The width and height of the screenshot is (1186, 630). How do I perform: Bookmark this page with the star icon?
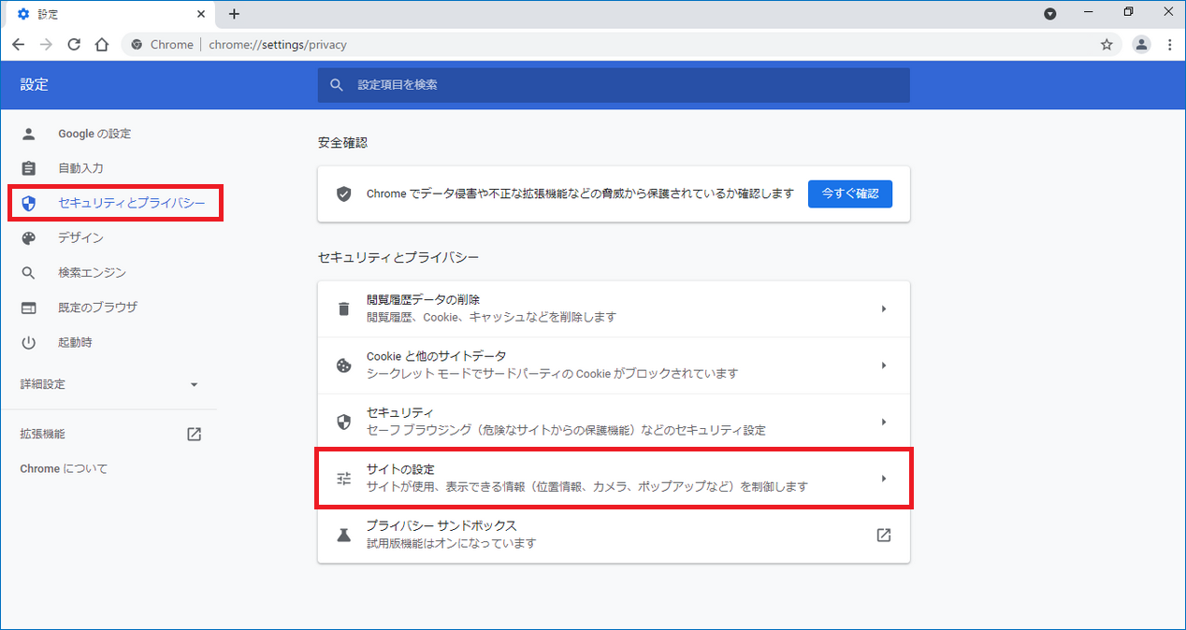point(1106,44)
